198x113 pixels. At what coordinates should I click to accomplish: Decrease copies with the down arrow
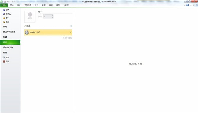52,17
